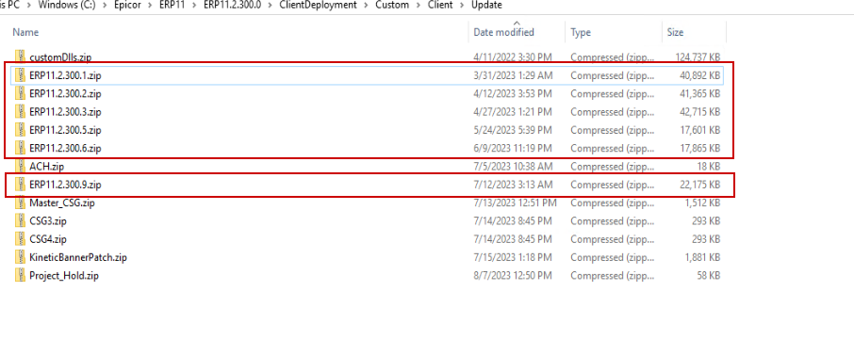Expand chevron after Custom breadcrumb
The image size is (854, 356).
tap(419, 5)
